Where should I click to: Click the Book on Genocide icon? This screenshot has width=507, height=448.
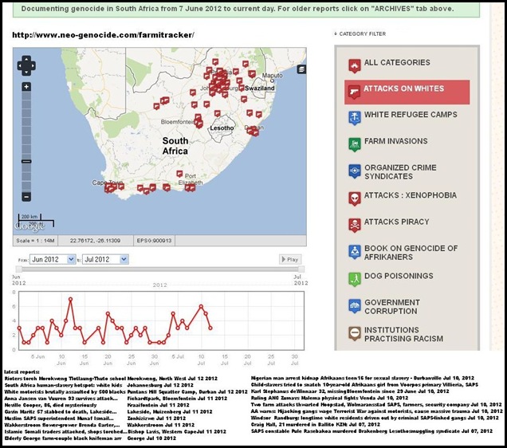pyautogui.click(x=355, y=252)
